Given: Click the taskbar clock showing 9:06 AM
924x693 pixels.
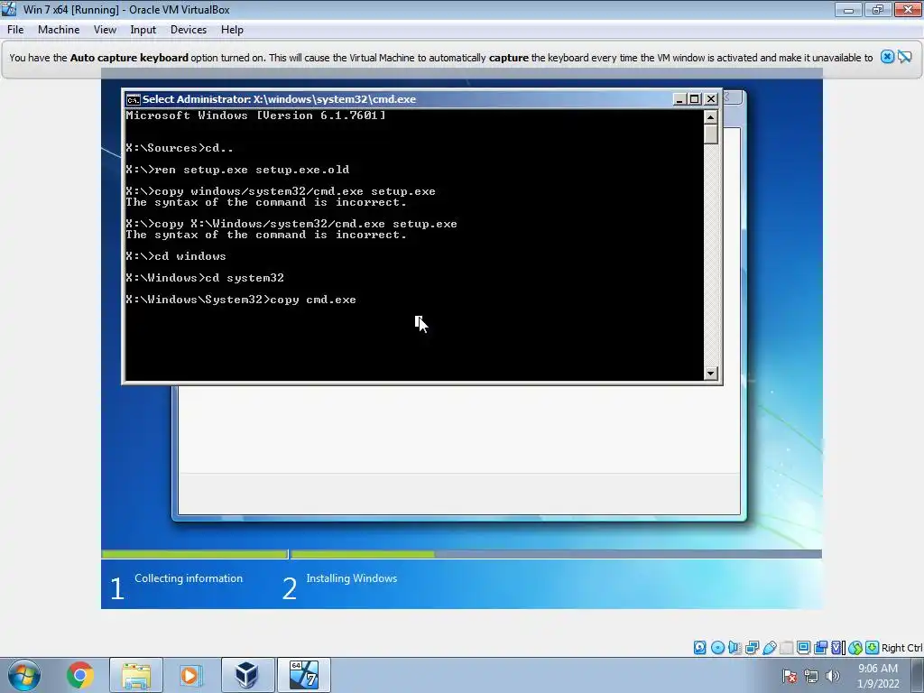Looking at the screenshot, I should (x=878, y=676).
